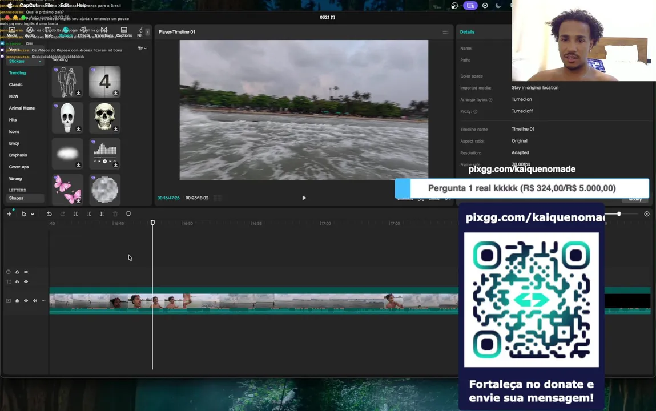Screen dimensions: 656x411
Task: Select the Emphasis sticker category
Action: point(18,155)
